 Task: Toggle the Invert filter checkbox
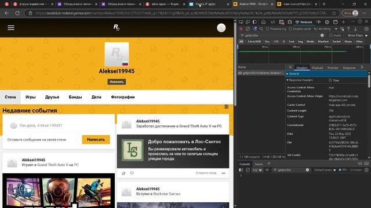331,35
